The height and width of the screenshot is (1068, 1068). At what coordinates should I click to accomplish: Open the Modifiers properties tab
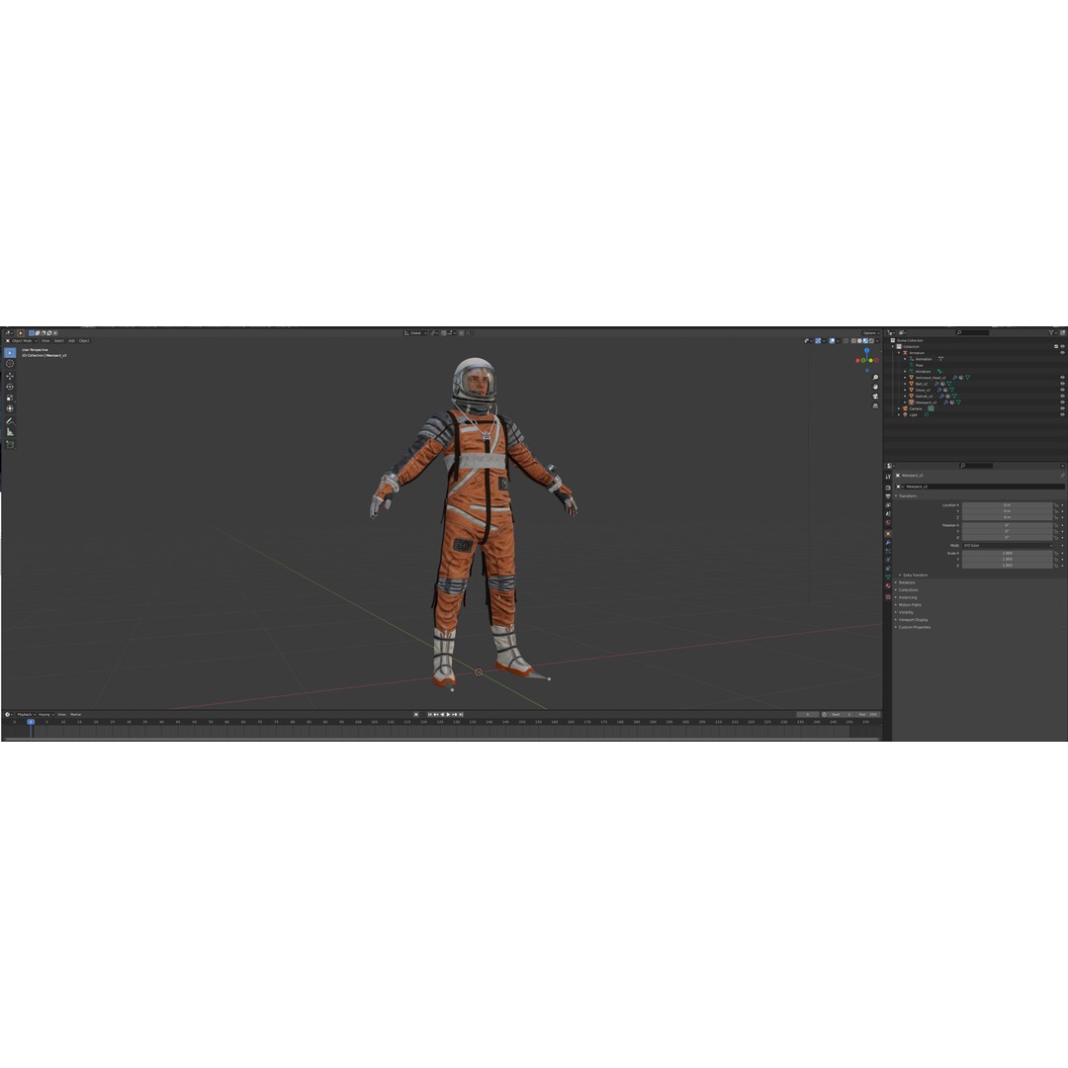tap(888, 542)
